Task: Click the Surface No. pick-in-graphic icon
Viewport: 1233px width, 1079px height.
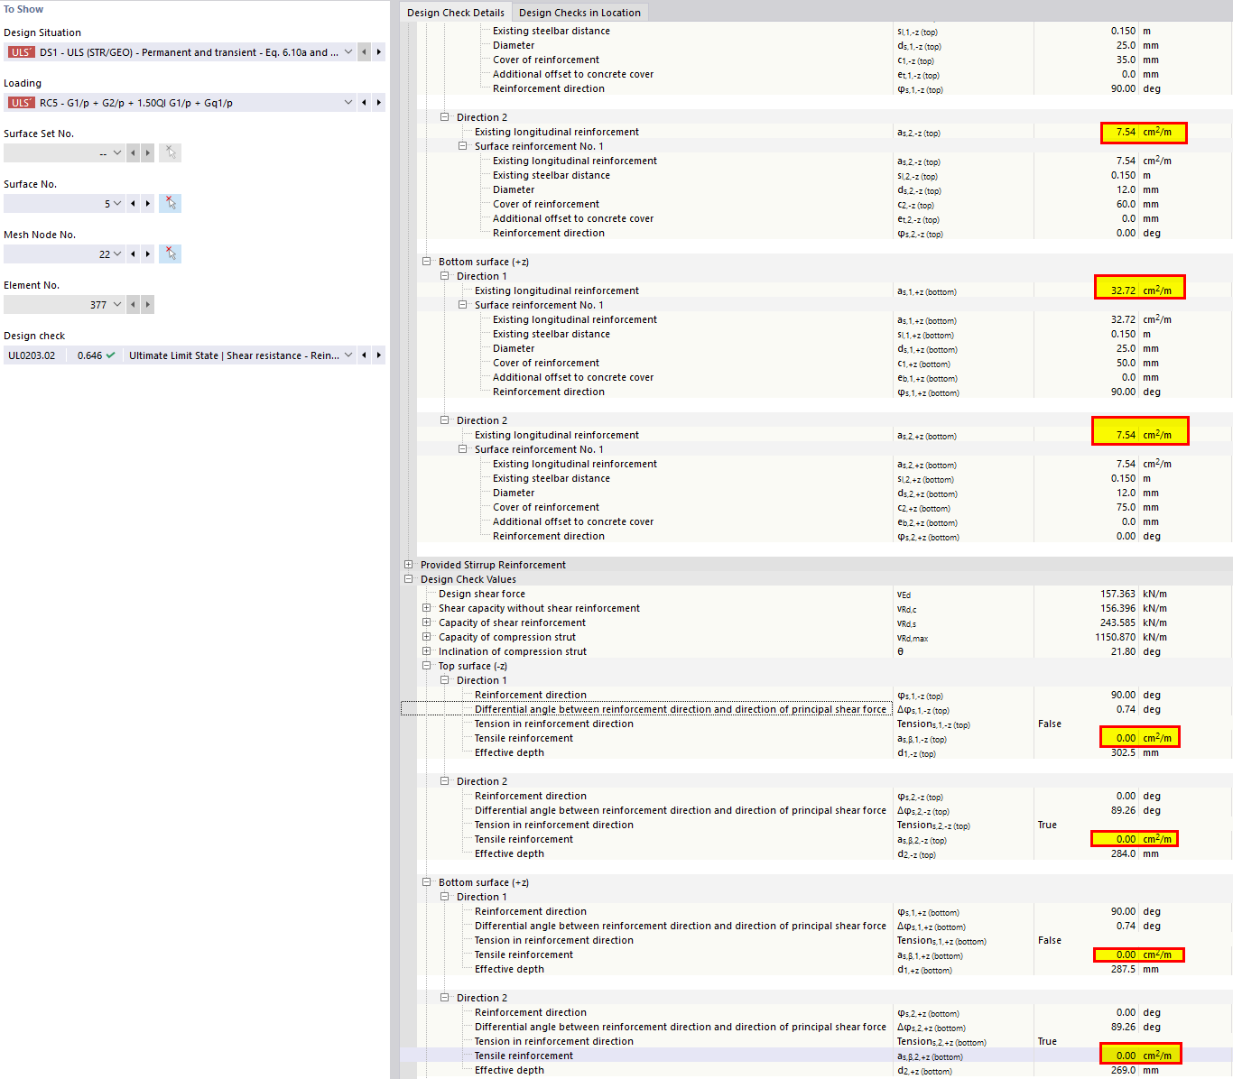Action: 171,204
